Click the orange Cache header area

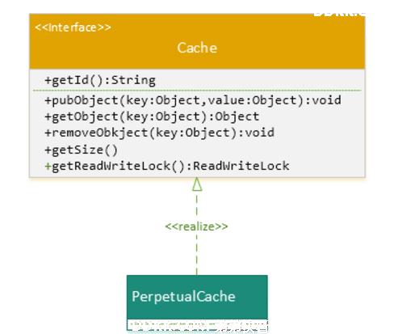[x=197, y=41]
